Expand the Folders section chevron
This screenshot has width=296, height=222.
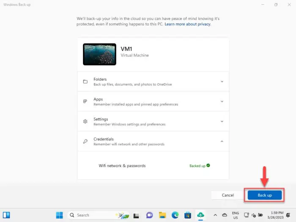(222, 82)
